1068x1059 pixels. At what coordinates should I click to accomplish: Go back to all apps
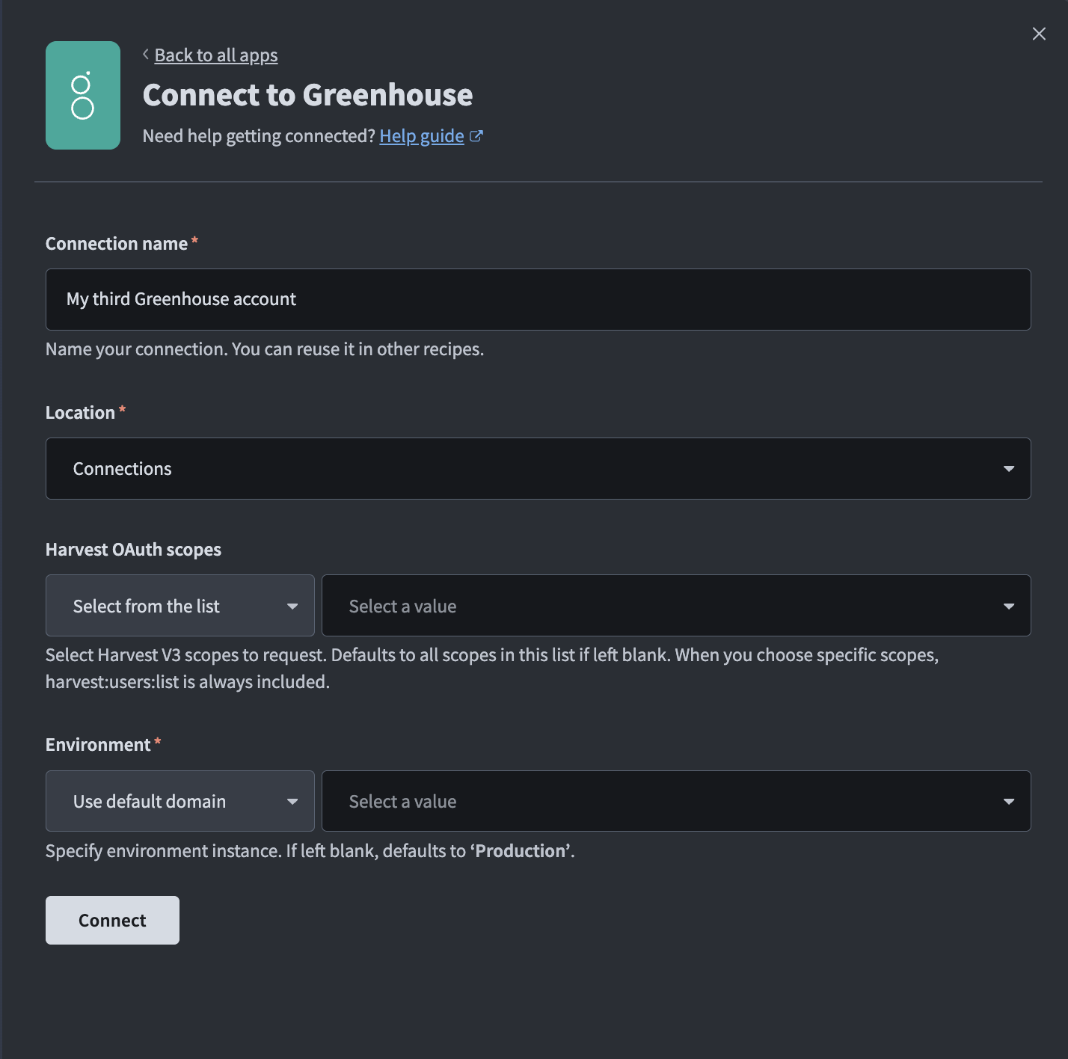215,55
